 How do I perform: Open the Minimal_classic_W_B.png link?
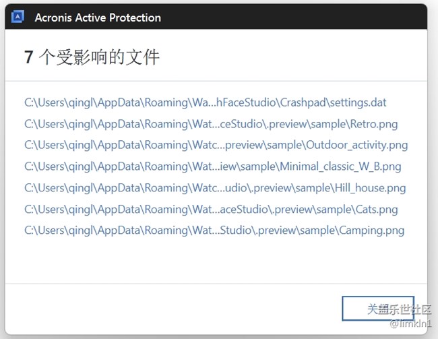(212, 166)
